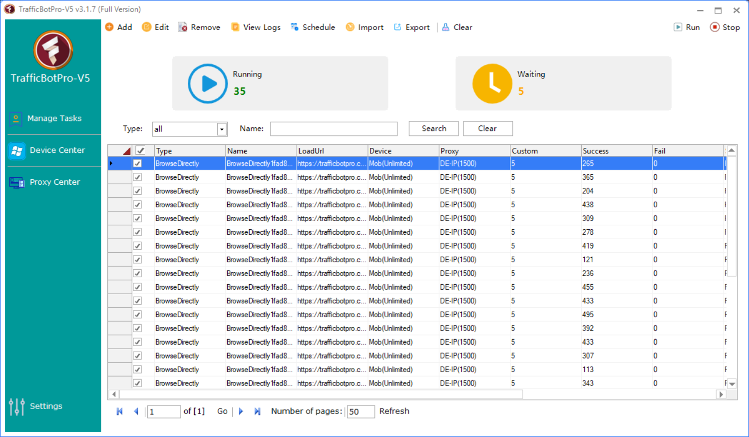Viewport: 749px width, 437px height.
Task: Toggle the select-all header checkbox
Action: (x=140, y=150)
